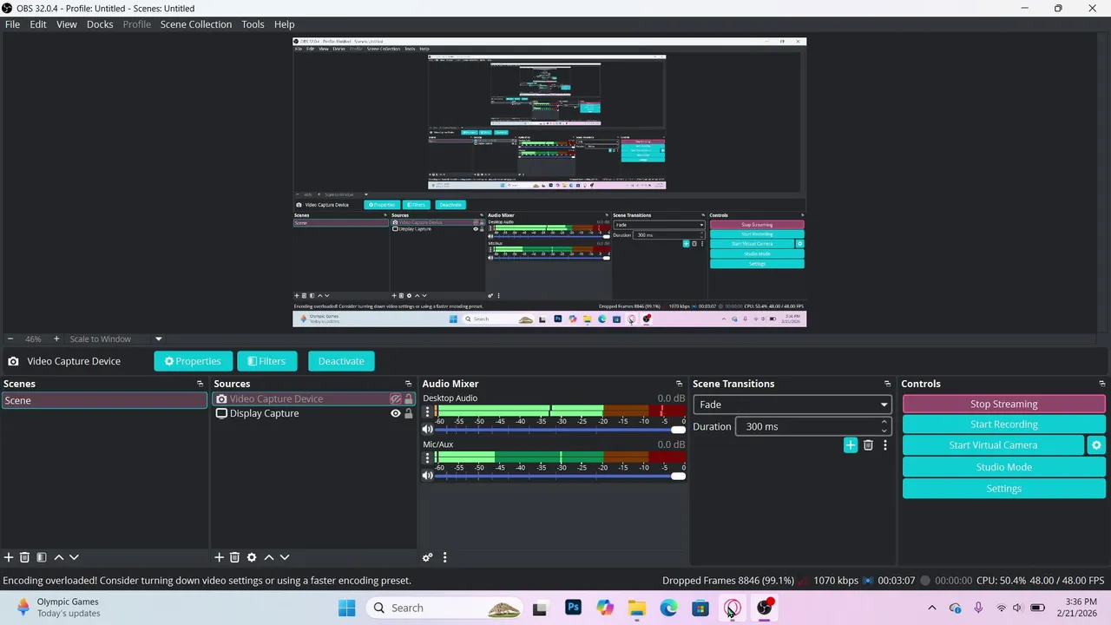
Task: Remove the scene transition with trash icon
Action: coord(868,445)
